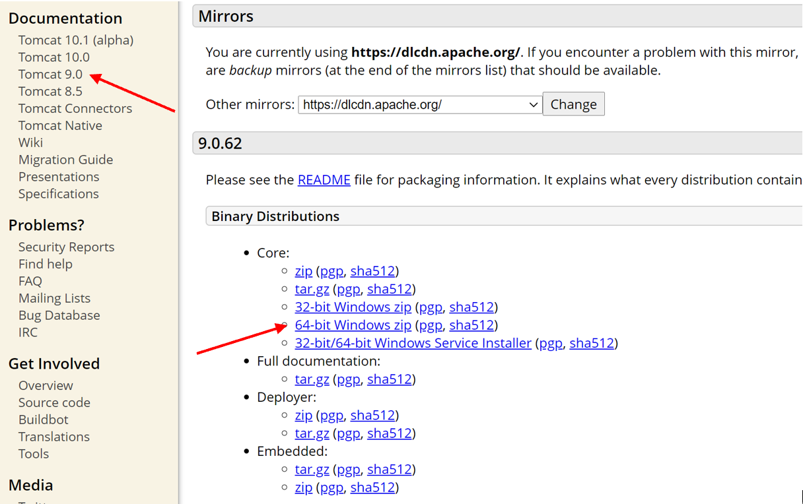Image resolution: width=803 pixels, height=504 pixels.
Task: Open sha512 for Full documentation tar.gz
Action: [390, 379]
